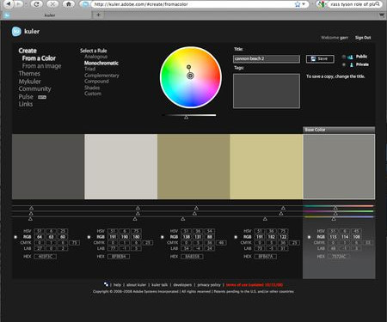Viewport: 387px width, 322px height.
Task: Reload the page with the refresh icon
Action: pos(36,4)
